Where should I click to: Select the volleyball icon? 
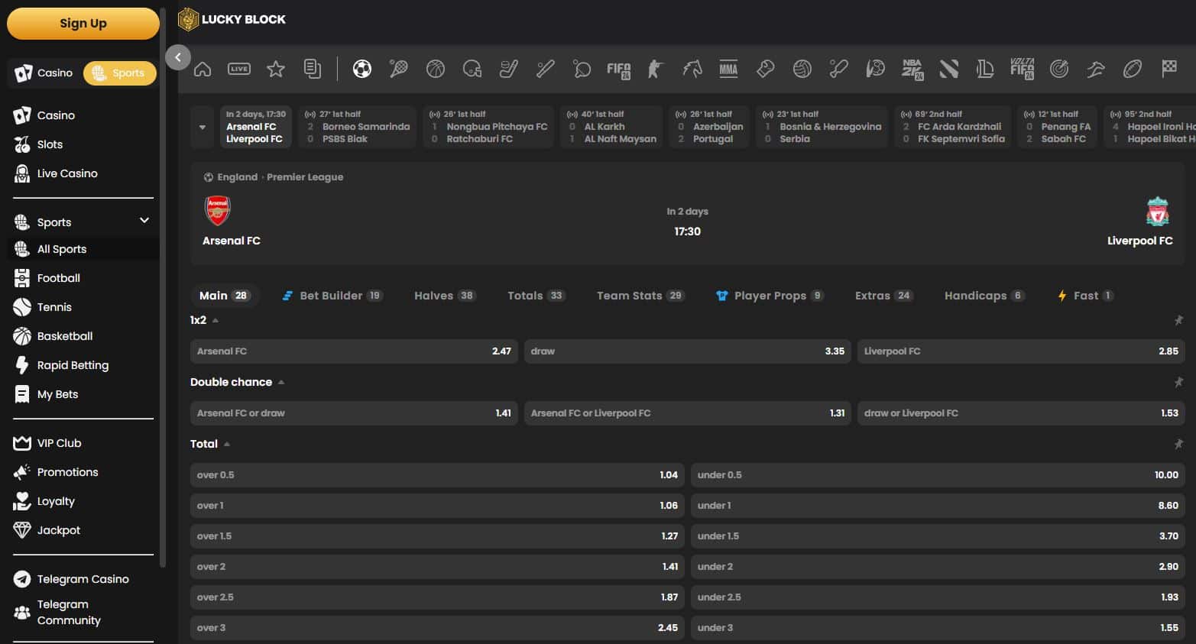coord(802,70)
